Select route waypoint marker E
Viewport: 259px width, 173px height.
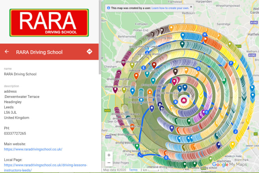coord(144,68)
